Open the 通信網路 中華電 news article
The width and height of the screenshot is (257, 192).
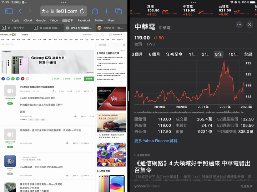point(193,166)
